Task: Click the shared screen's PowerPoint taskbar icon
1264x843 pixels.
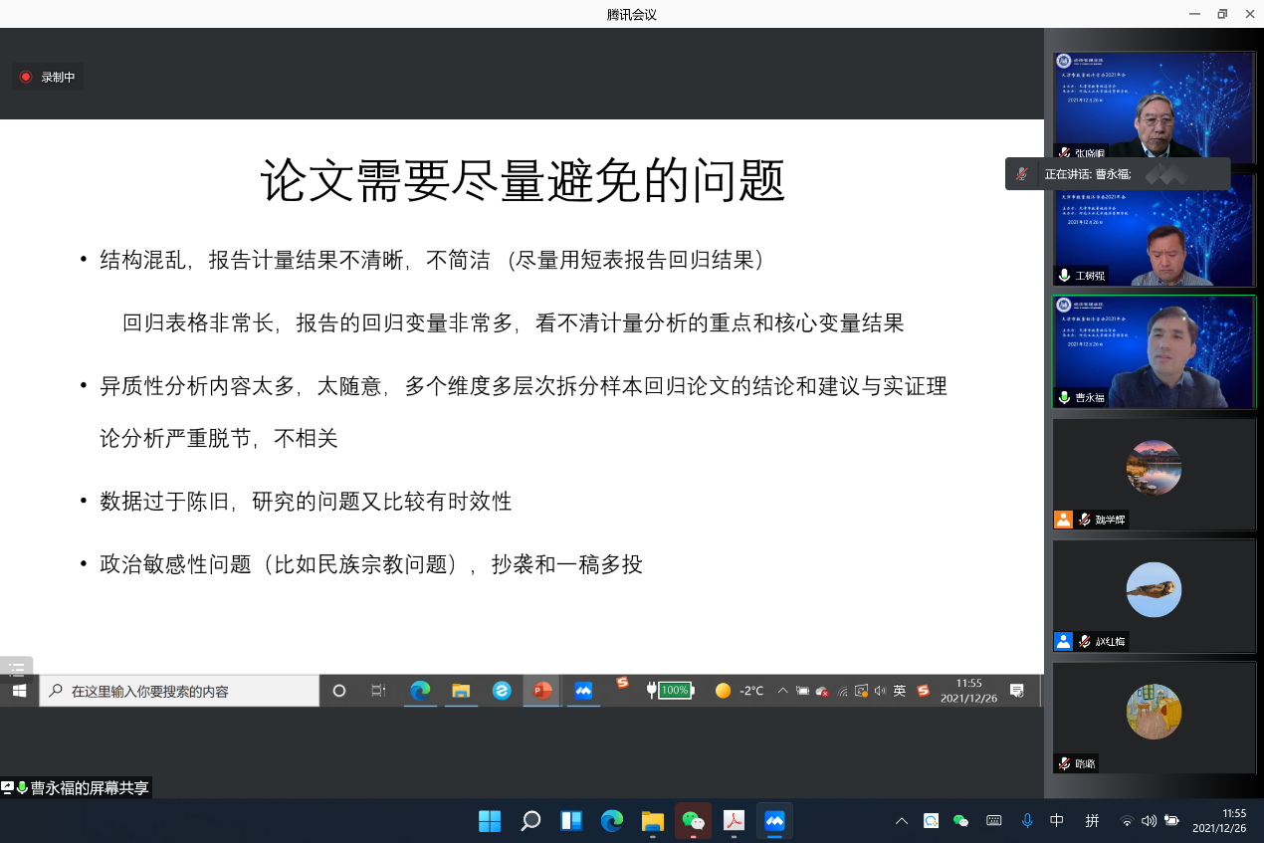Action: pos(541,691)
